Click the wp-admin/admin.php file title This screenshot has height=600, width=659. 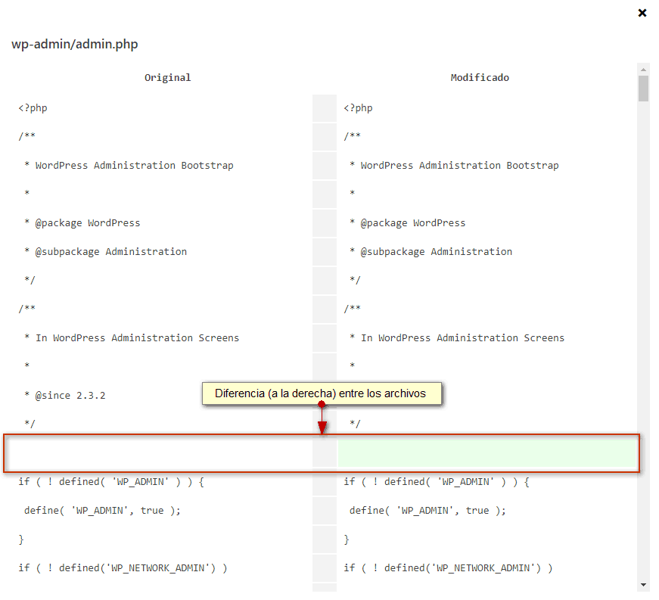point(75,44)
